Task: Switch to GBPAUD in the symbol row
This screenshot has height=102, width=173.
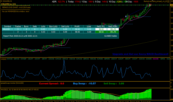Action: coord(65,59)
